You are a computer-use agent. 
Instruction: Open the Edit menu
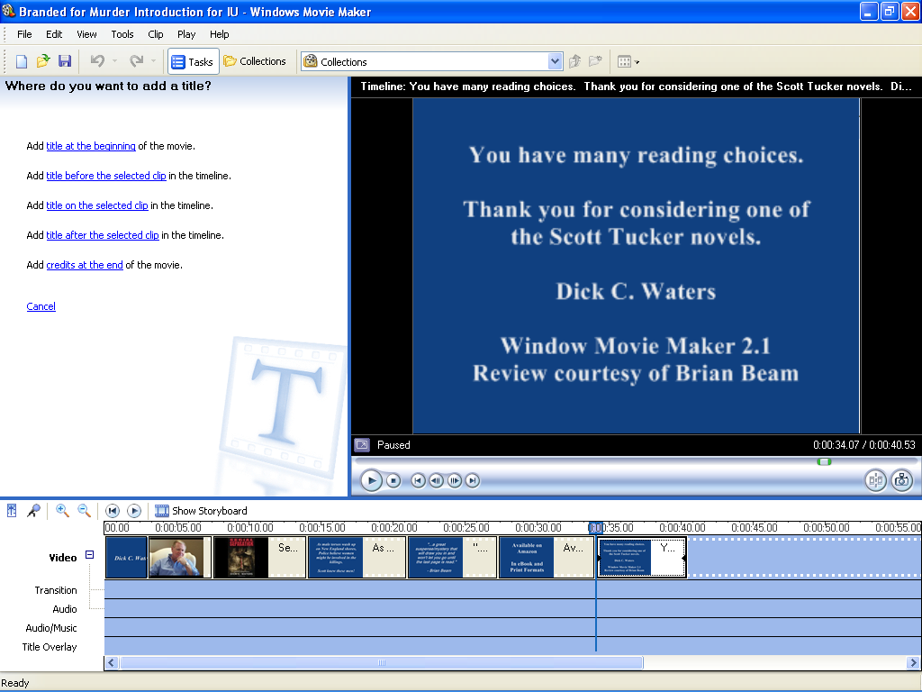tap(54, 34)
